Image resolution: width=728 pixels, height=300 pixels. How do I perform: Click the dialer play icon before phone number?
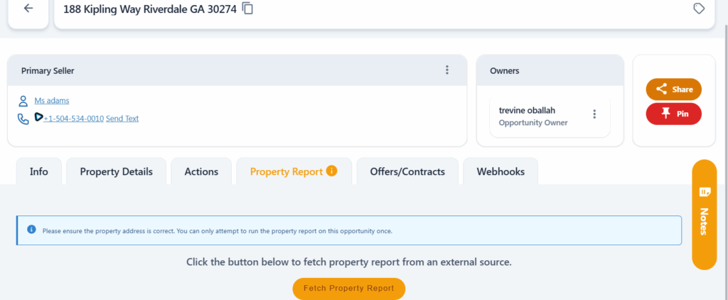pyautogui.click(x=38, y=117)
